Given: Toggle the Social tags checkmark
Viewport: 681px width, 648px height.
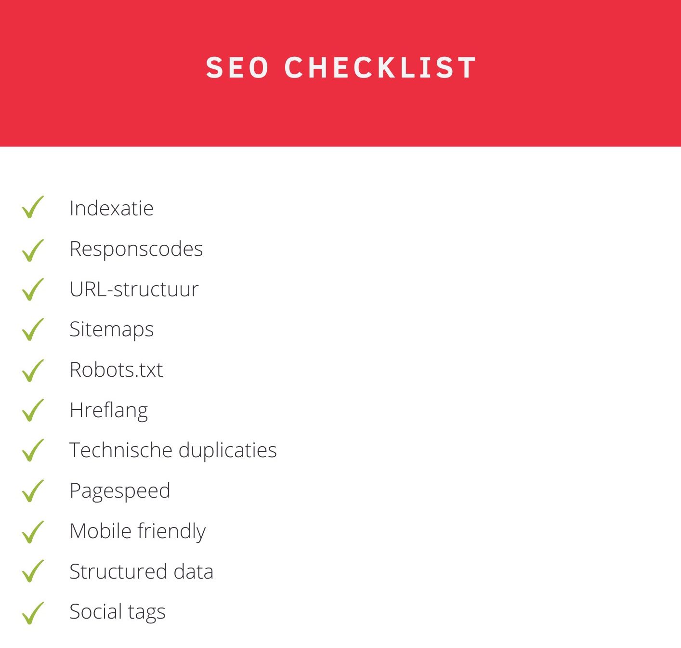Looking at the screenshot, I should 33,613.
